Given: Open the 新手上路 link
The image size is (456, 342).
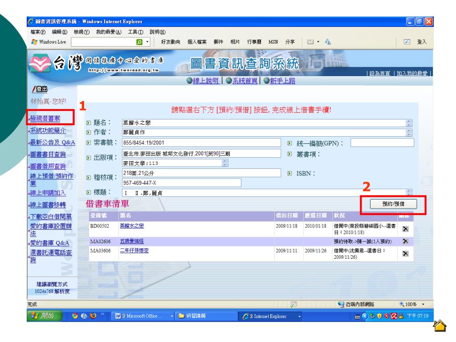Looking at the screenshot, I should [282, 81].
